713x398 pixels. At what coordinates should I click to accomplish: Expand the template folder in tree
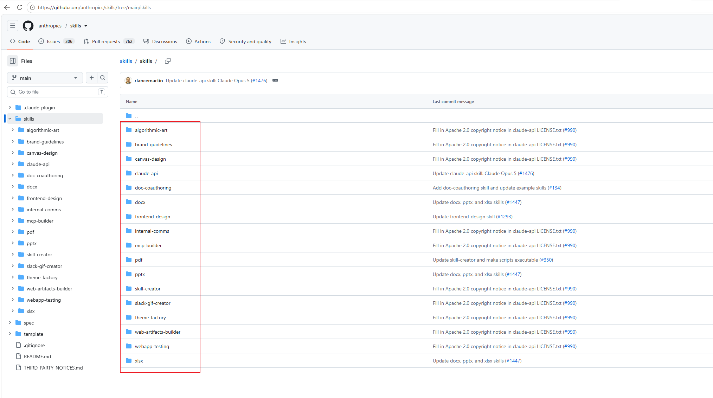10,334
